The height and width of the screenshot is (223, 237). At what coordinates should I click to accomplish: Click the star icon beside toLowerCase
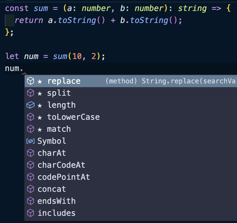40,118
